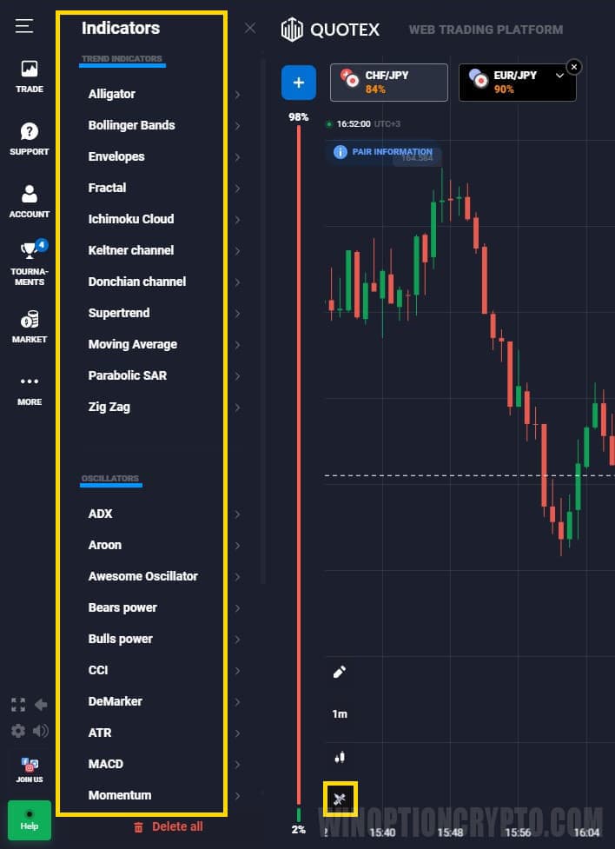Toggle fullscreen mode
Image resolution: width=615 pixels, height=849 pixels.
pos(17,705)
